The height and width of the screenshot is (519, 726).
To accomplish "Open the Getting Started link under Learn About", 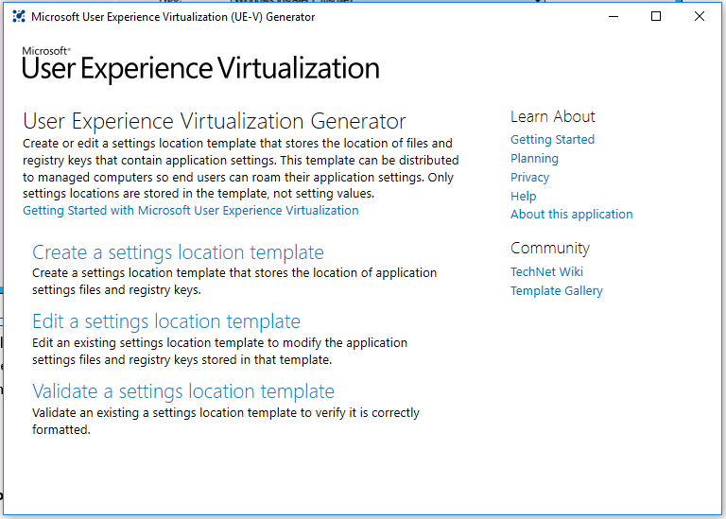I will click(552, 139).
